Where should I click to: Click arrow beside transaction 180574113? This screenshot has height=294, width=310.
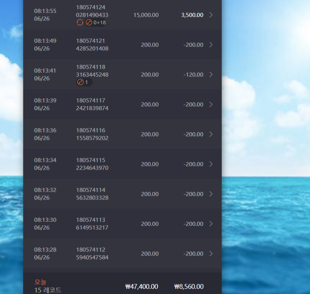[211, 224]
